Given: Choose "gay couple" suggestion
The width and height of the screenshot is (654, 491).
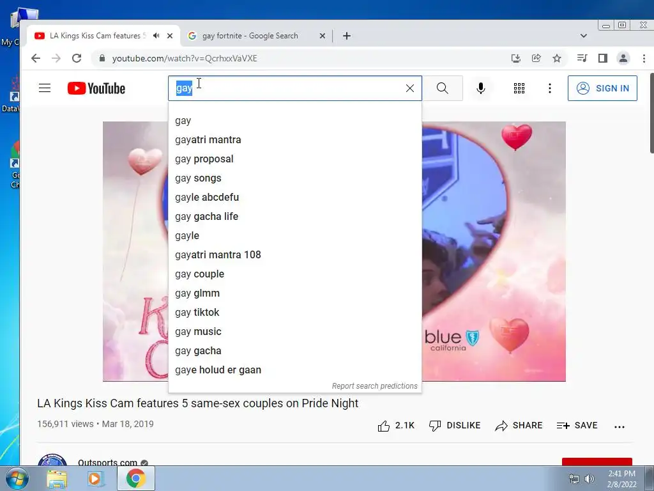Looking at the screenshot, I should click(x=295, y=274).
